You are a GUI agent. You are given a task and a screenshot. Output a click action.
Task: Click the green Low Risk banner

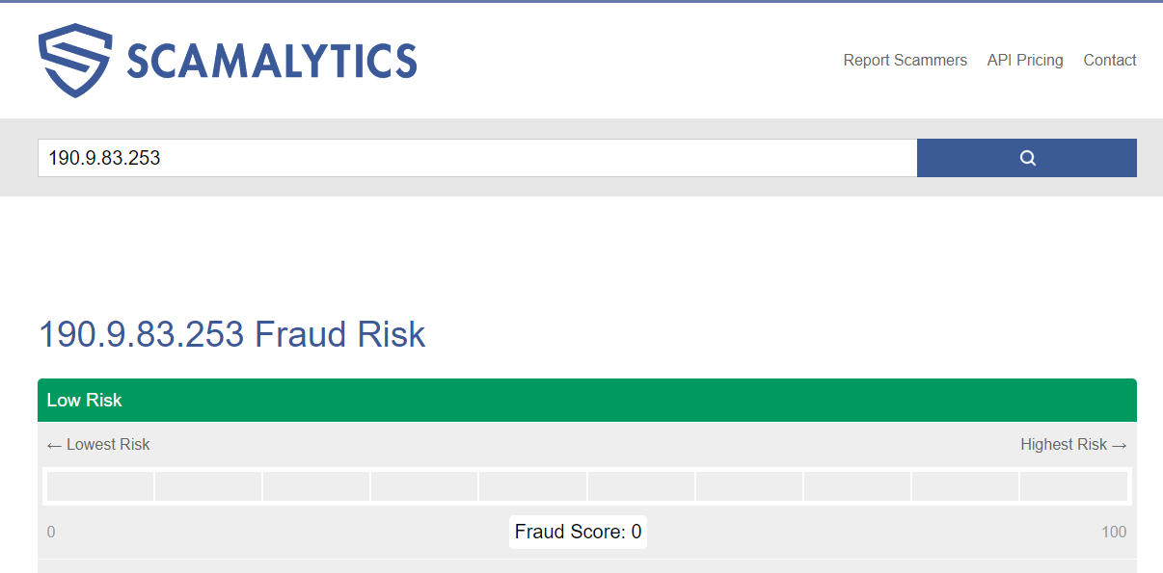tap(586, 400)
